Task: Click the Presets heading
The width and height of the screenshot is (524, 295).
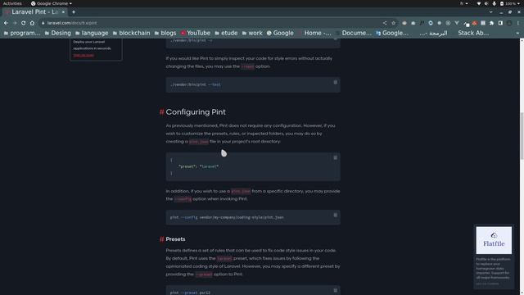Action: 175,239
